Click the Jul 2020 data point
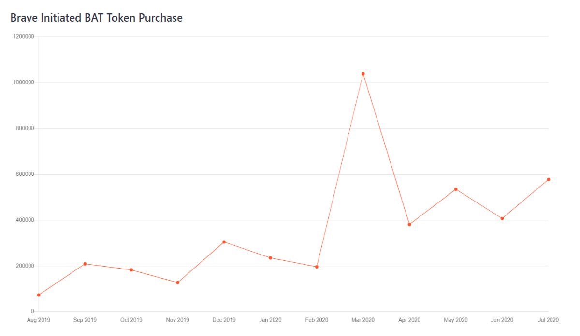The width and height of the screenshot is (580, 336). pyautogui.click(x=549, y=179)
